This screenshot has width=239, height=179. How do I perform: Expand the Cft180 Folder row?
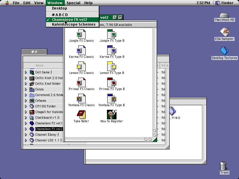pyautogui.click(x=26, y=106)
